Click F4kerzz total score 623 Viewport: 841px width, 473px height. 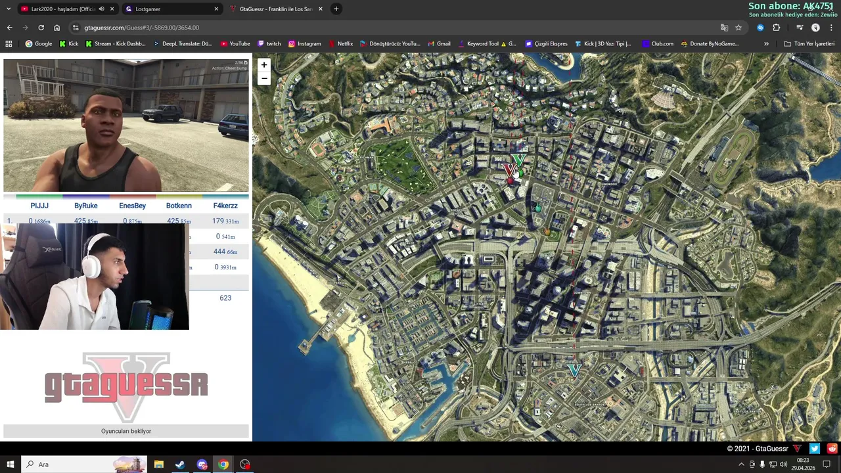[x=225, y=298]
